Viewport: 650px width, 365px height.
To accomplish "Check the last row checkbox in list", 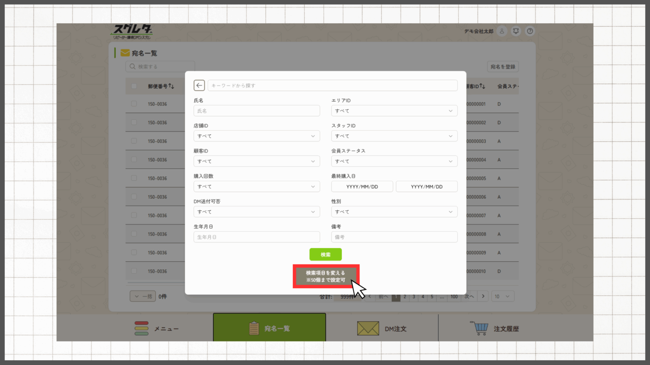I will tap(134, 271).
